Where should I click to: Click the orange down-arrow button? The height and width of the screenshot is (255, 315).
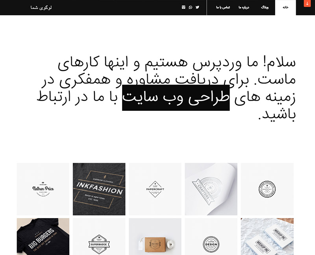pyautogui.click(x=307, y=4)
